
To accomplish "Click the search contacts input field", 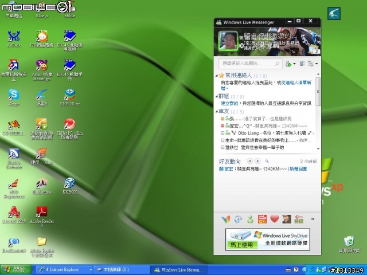I will click(250, 64).
